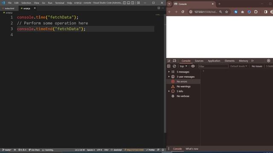Image resolution: width=273 pixels, height=153 pixels.
Task: Clear the console
Action: (174, 66)
